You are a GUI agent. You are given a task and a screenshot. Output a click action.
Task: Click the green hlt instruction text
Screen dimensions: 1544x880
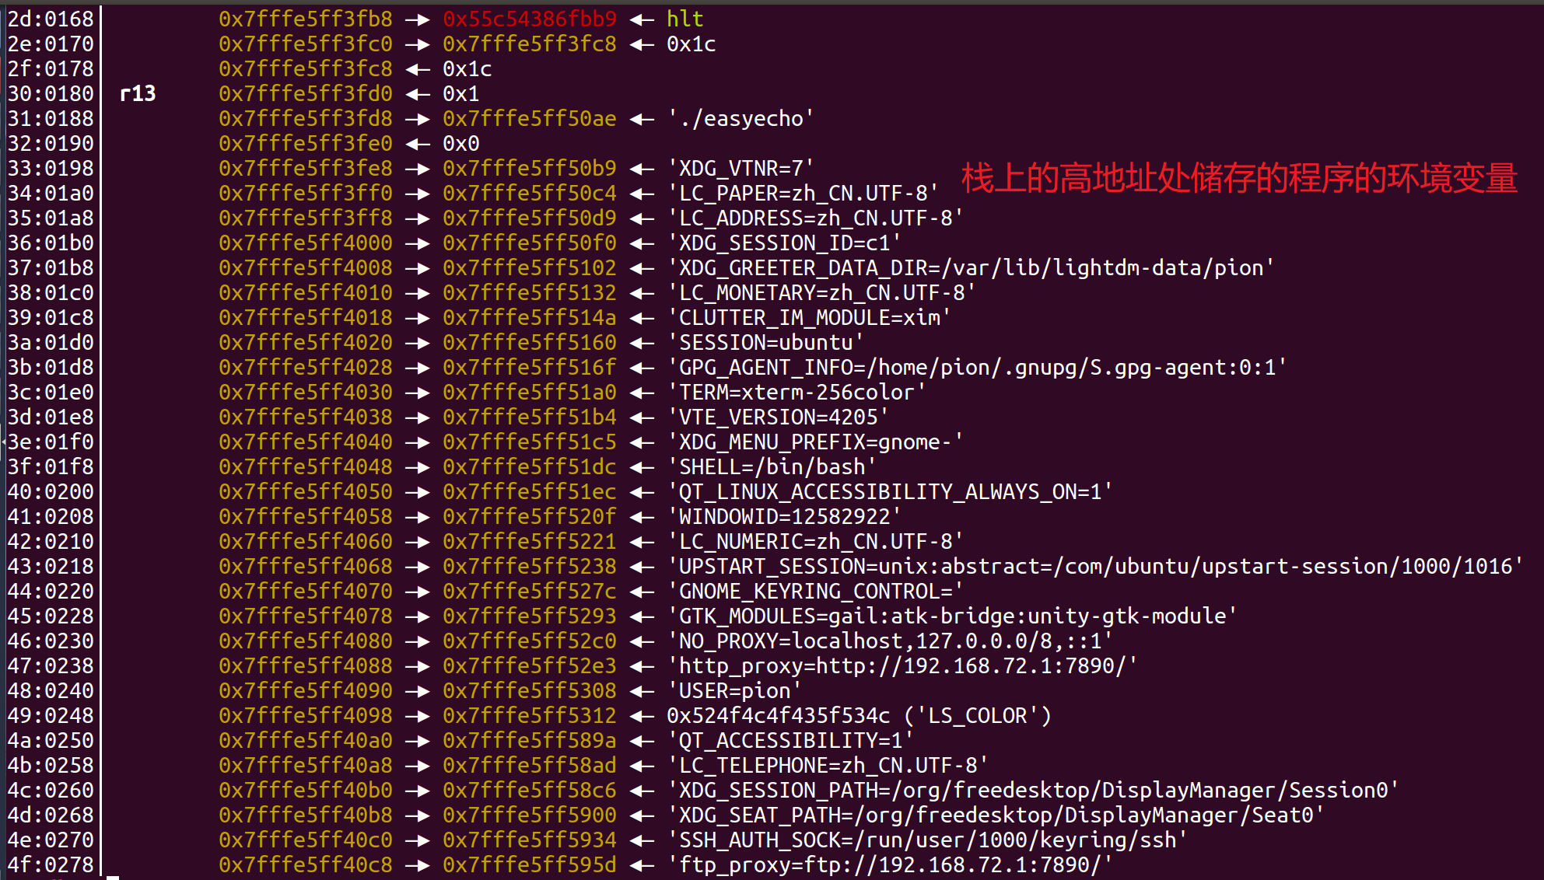point(684,19)
